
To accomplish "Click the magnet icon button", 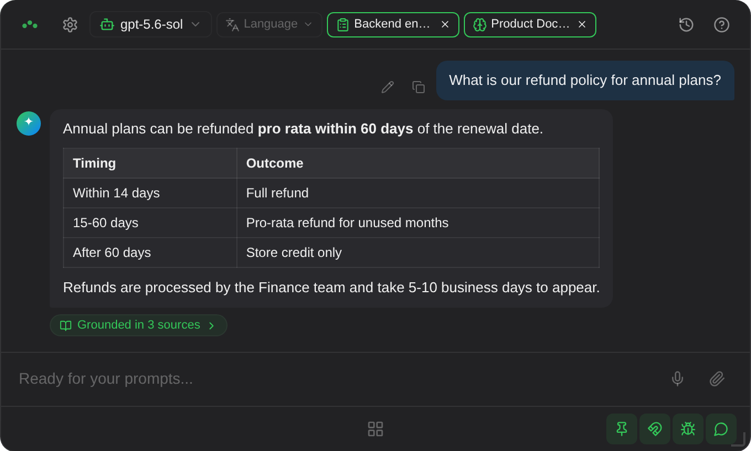I will (655, 429).
